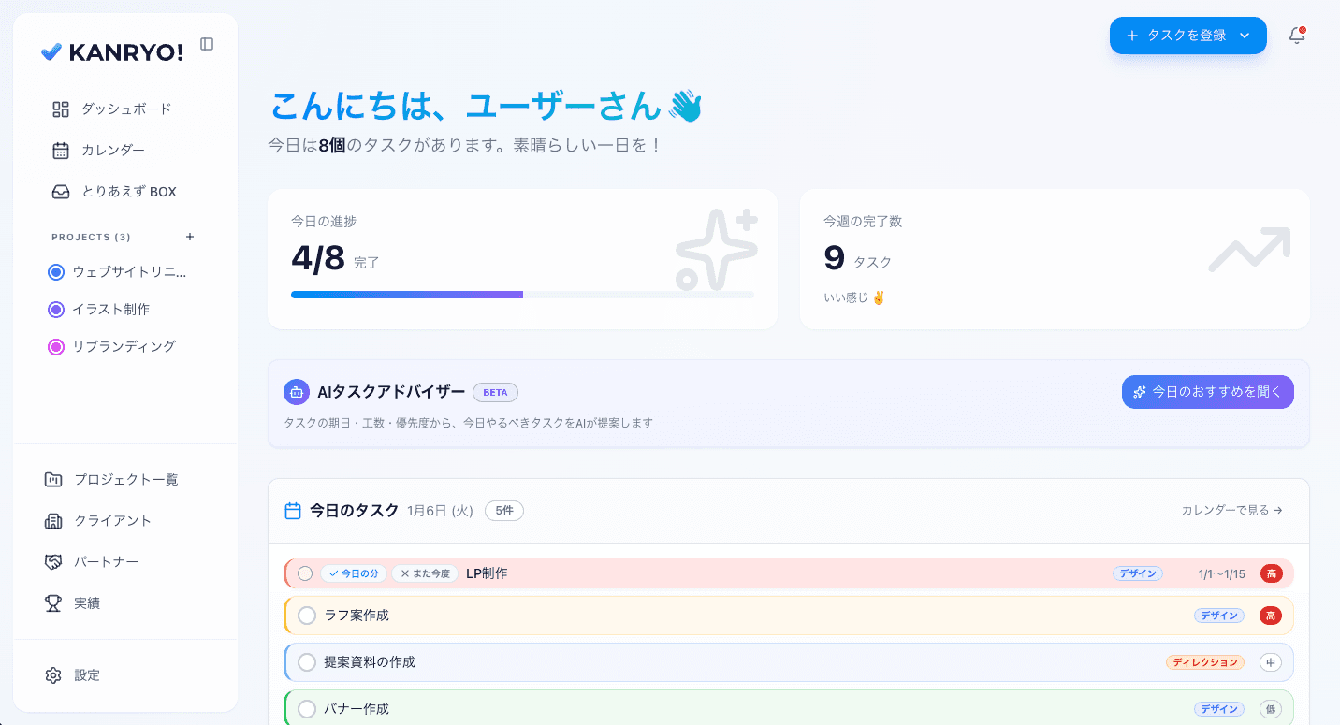Click the 今日の進捗 progress bar
The image size is (1340, 725).
523,294
